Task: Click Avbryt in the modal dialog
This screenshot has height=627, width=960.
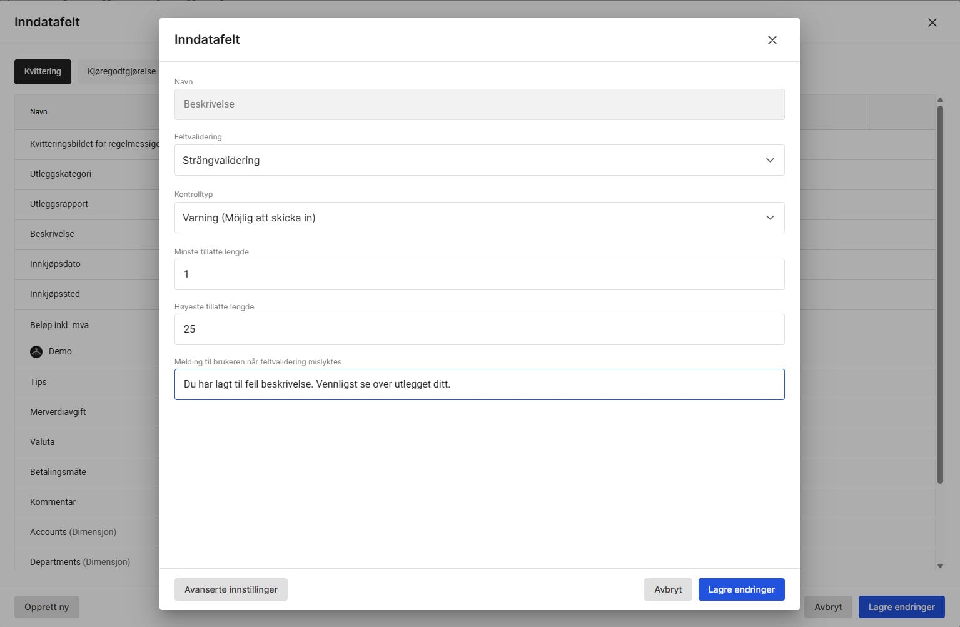Action: [667, 589]
